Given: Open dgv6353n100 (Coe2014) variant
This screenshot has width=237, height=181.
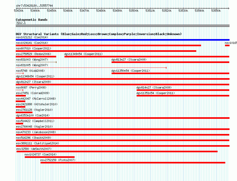Looking at the screenshot, I should [x=33, y=115].
